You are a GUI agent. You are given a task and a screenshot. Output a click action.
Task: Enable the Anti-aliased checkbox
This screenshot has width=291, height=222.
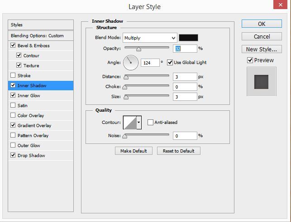pos(150,123)
